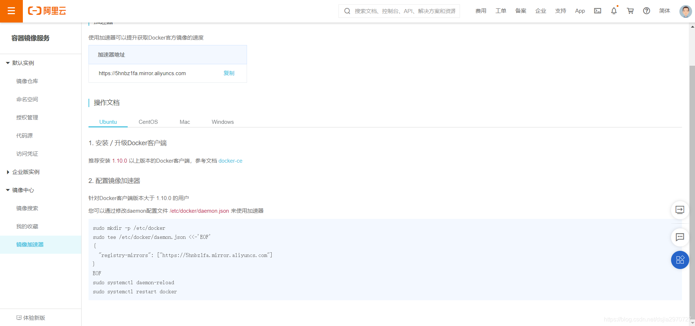Click the "registry-mirrors" code line
Image resolution: width=695 pixels, height=326 pixels.
point(185,256)
